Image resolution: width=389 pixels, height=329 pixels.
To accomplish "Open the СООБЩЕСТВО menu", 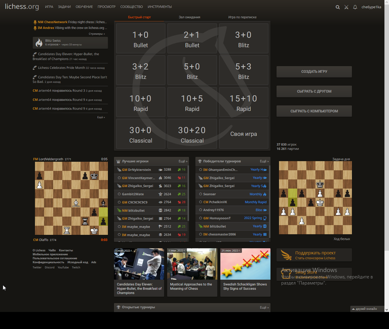I will click(132, 7).
